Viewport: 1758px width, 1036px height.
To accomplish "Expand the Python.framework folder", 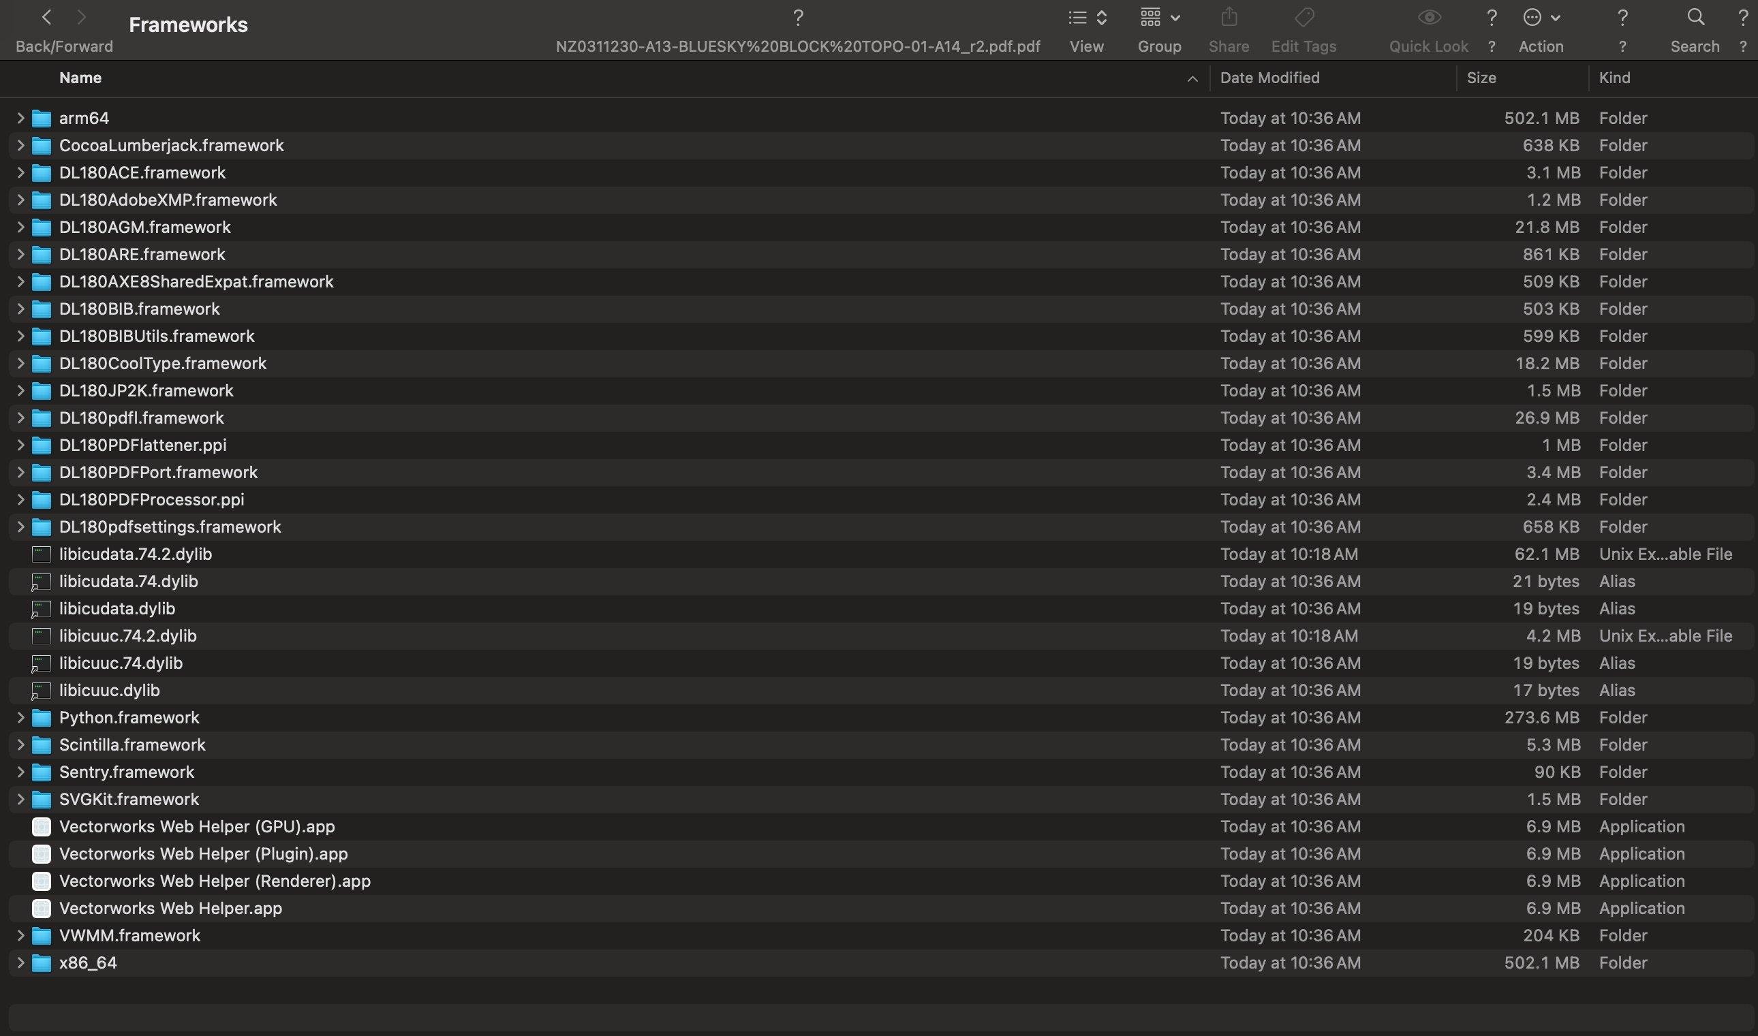I will coord(20,718).
